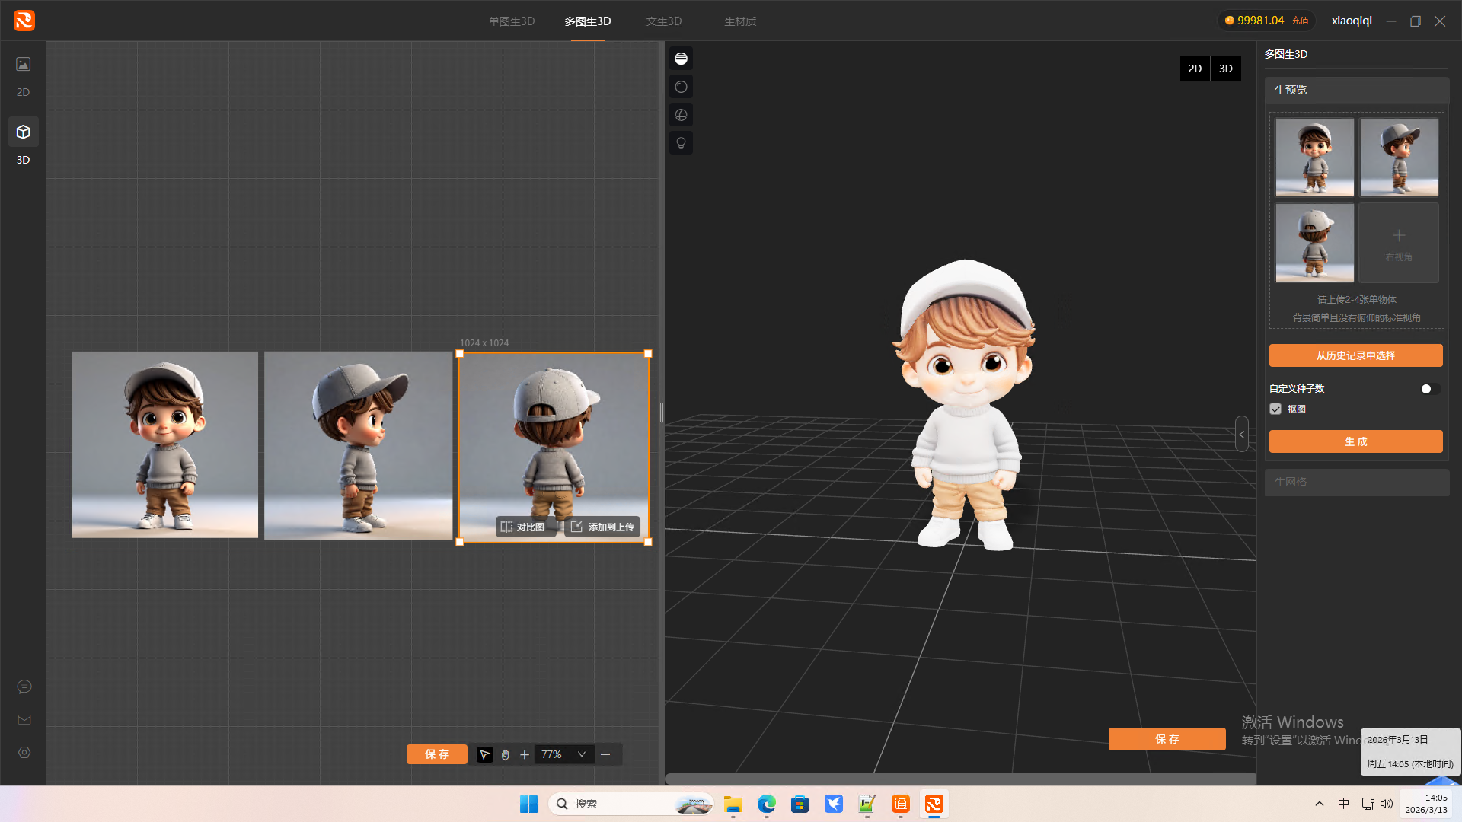This screenshot has width=1462, height=822.
Task: Select the hand pan tool
Action: coord(505,754)
